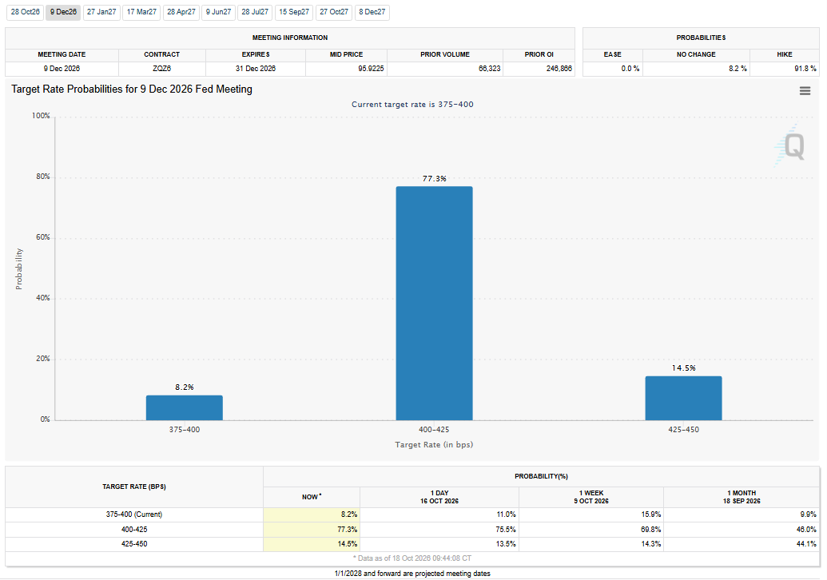Image resolution: width=827 pixels, height=580 pixels.
Task: Click the 14.5% data label above the chart bar
Action: 683,368
